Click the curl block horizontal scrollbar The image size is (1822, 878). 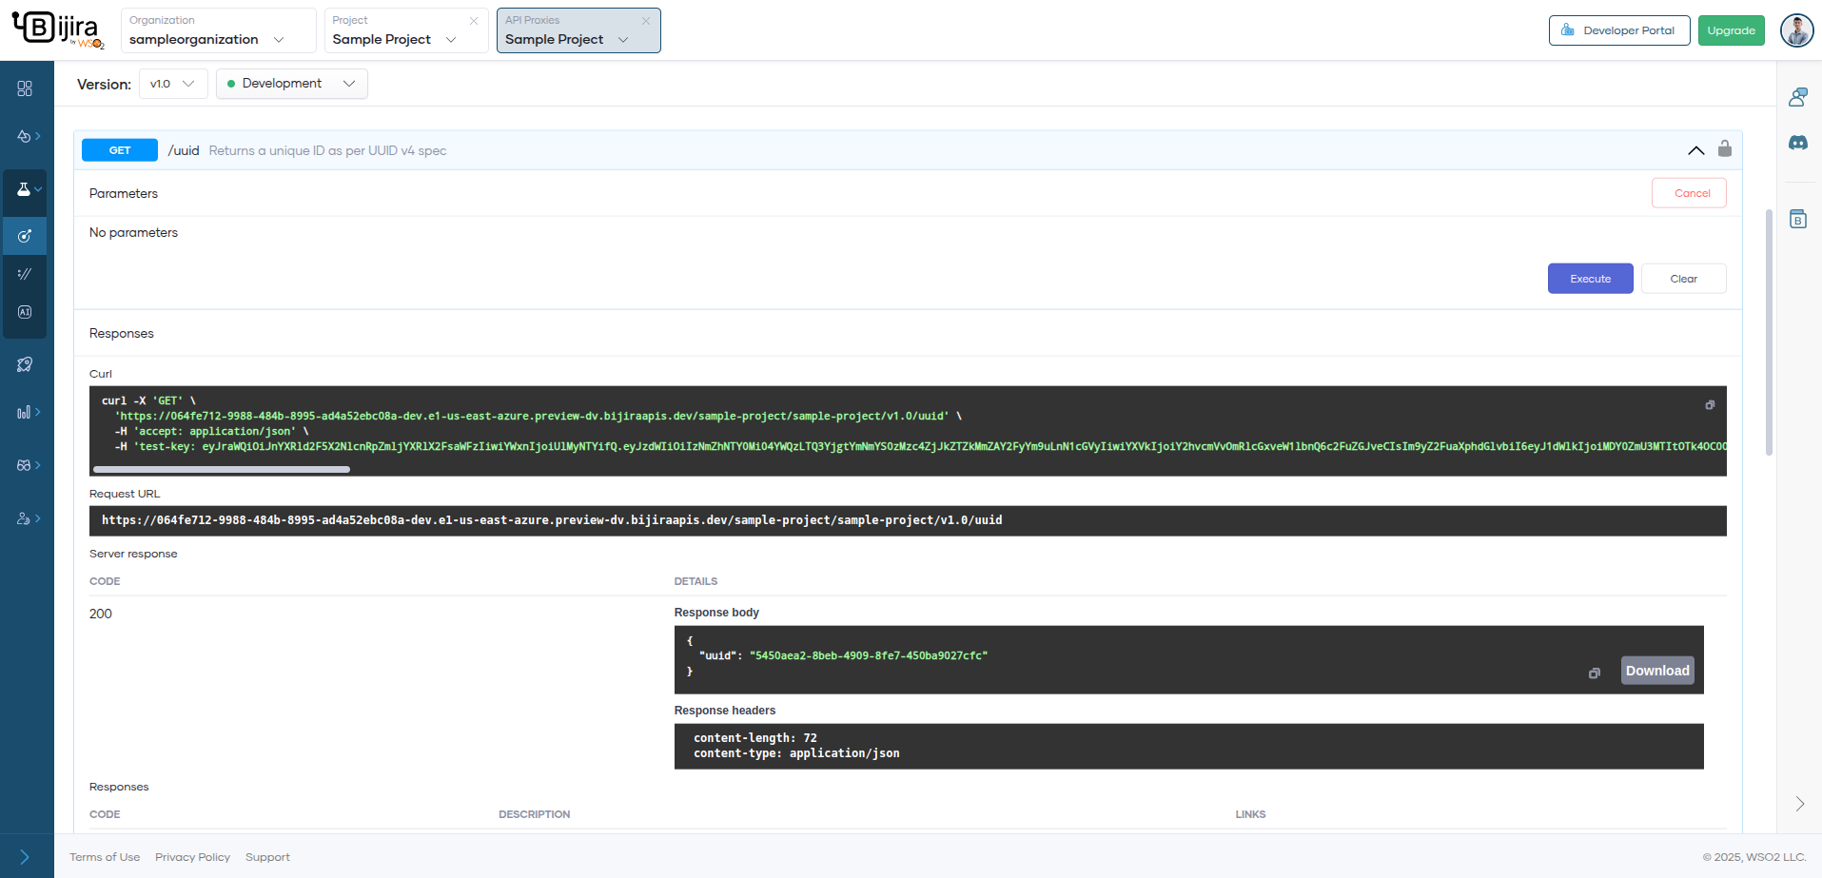click(221, 469)
